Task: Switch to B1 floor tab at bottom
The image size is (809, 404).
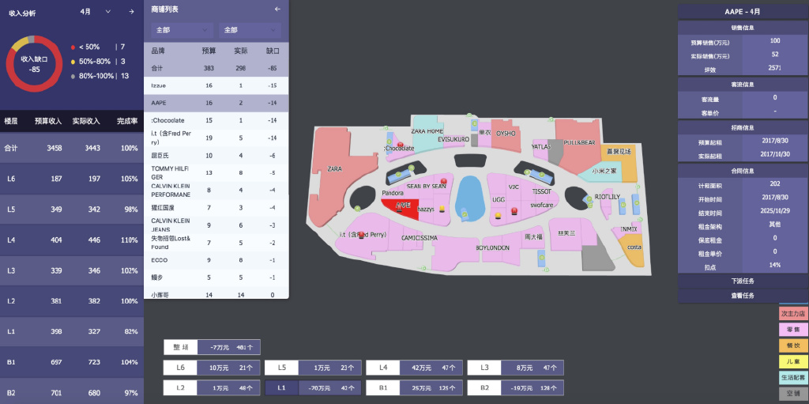Action: 414,387
